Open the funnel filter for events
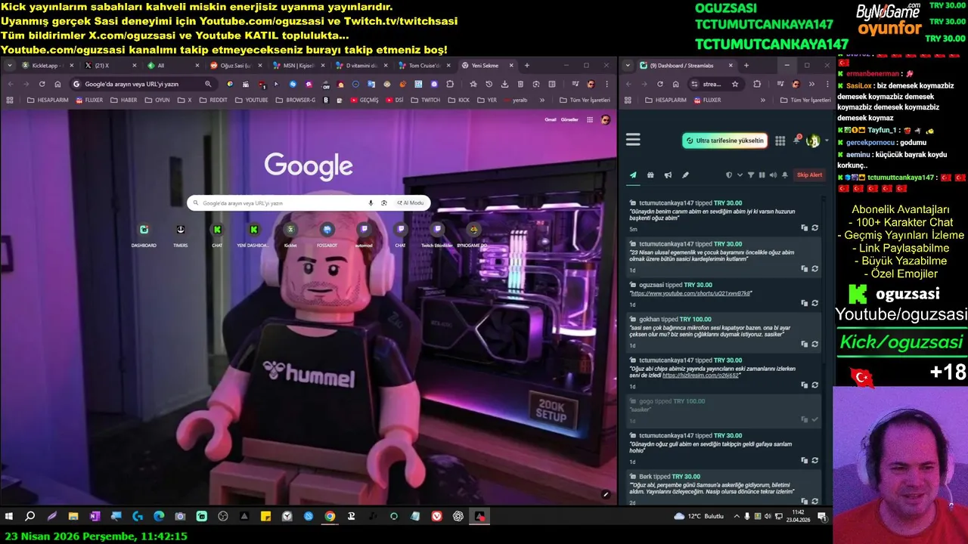The width and height of the screenshot is (968, 544). 751,175
